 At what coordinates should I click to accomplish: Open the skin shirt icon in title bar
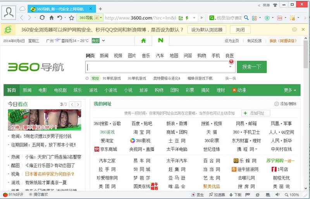pyautogui.click(x=275, y=5)
